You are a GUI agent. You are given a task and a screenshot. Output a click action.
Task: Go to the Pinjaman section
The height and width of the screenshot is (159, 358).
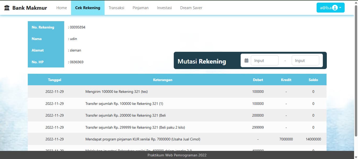(x=140, y=8)
